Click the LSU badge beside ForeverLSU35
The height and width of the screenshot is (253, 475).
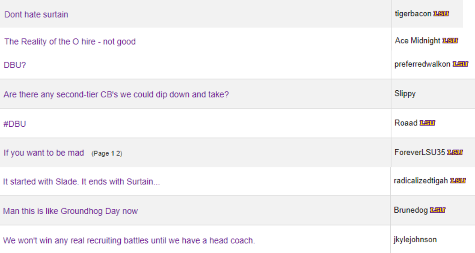[455, 152]
